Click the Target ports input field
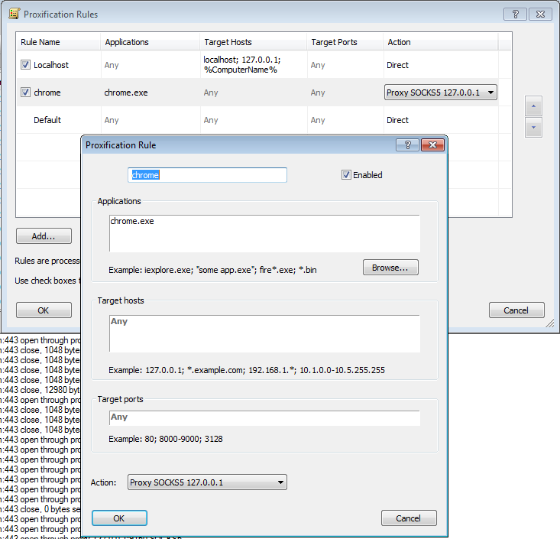 [x=264, y=418]
